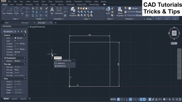Expand the Modify panel
The width and height of the screenshot is (182, 102).
[40, 19]
